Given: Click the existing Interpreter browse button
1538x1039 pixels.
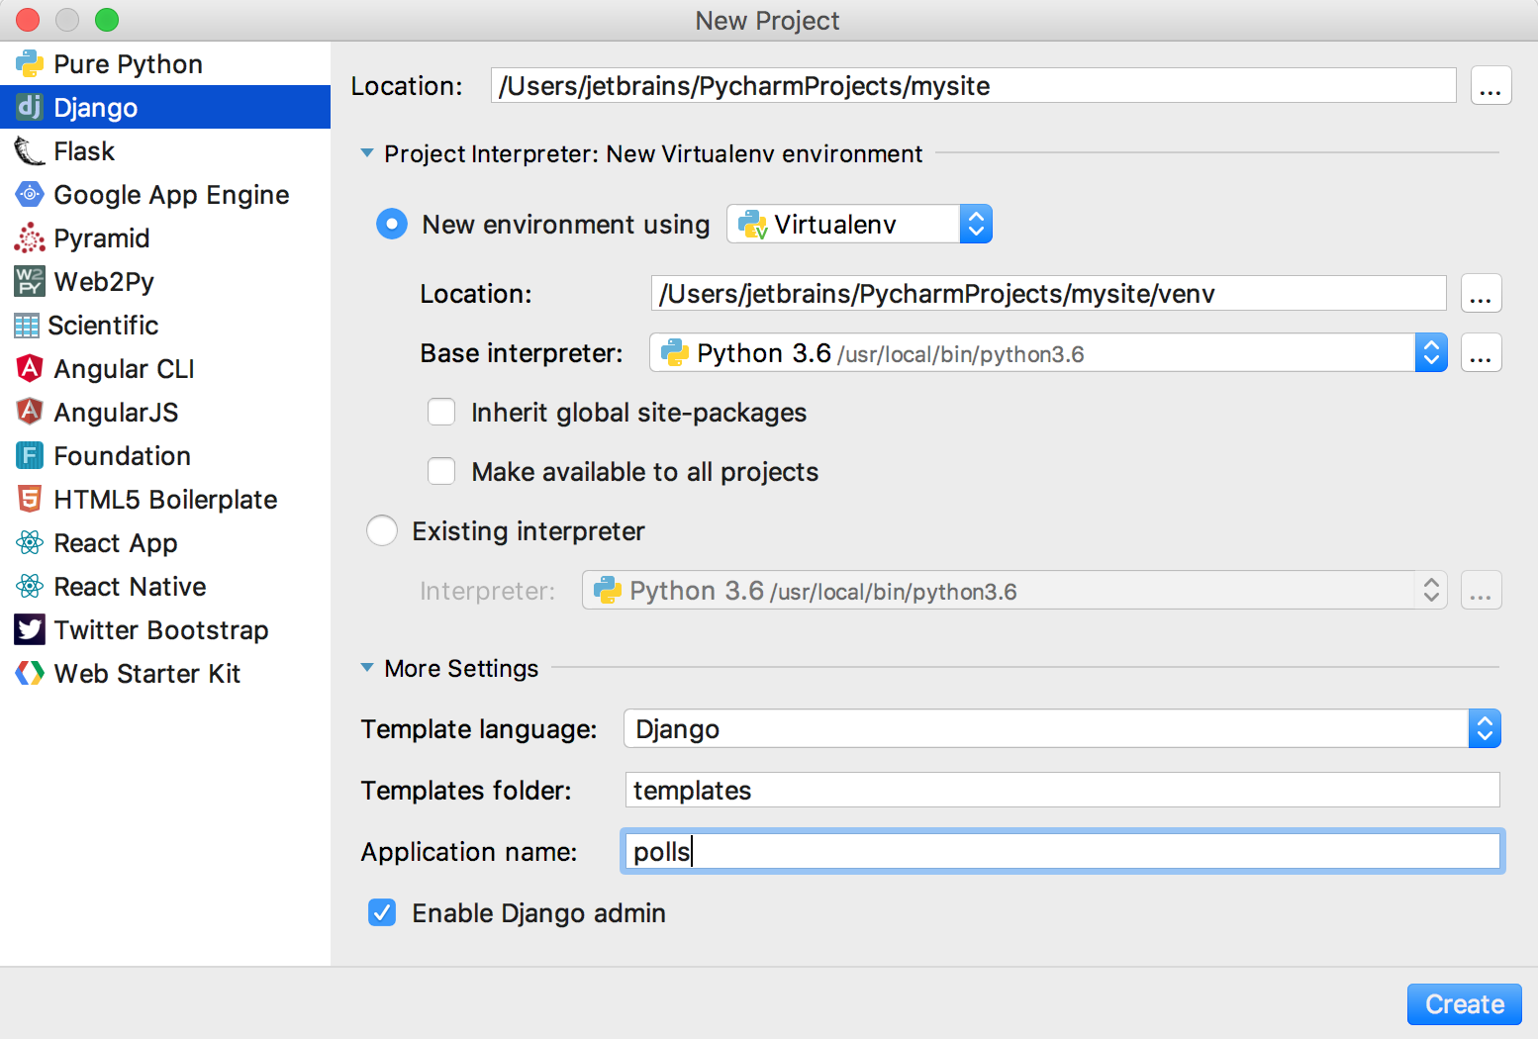Looking at the screenshot, I should [1481, 591].
